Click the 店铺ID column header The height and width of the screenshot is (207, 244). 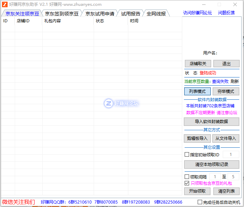(x=28, y=21)
